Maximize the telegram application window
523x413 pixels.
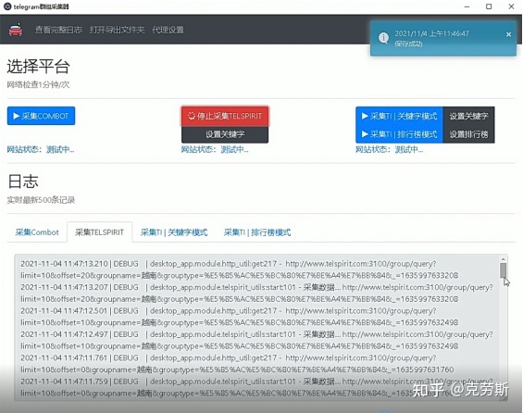point(489,6)
